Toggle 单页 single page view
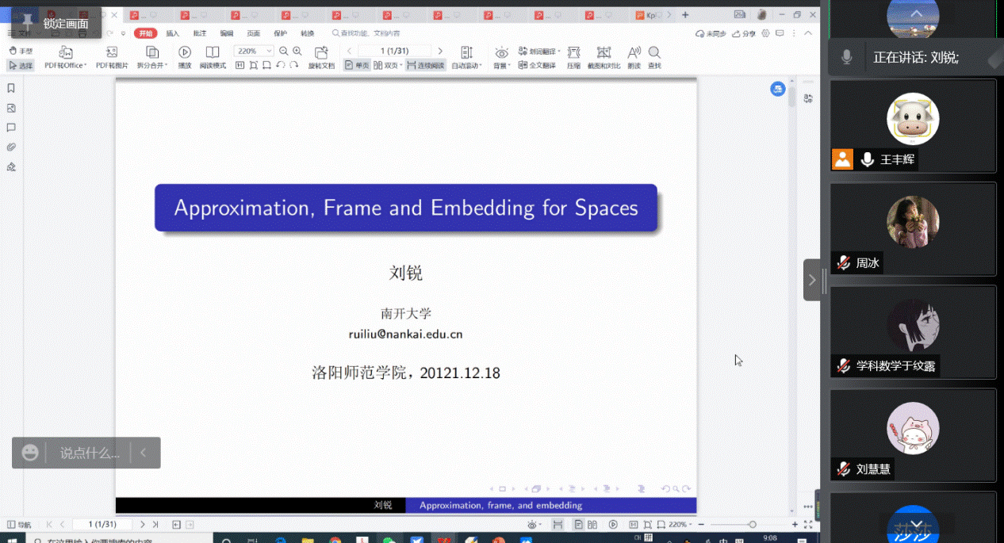 click(357, 65)
